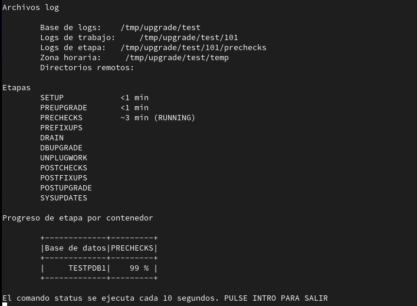Select the SETUP stage line
Image resolution: width=417 pixels, height=306 pixels.
tap(52, 98)
